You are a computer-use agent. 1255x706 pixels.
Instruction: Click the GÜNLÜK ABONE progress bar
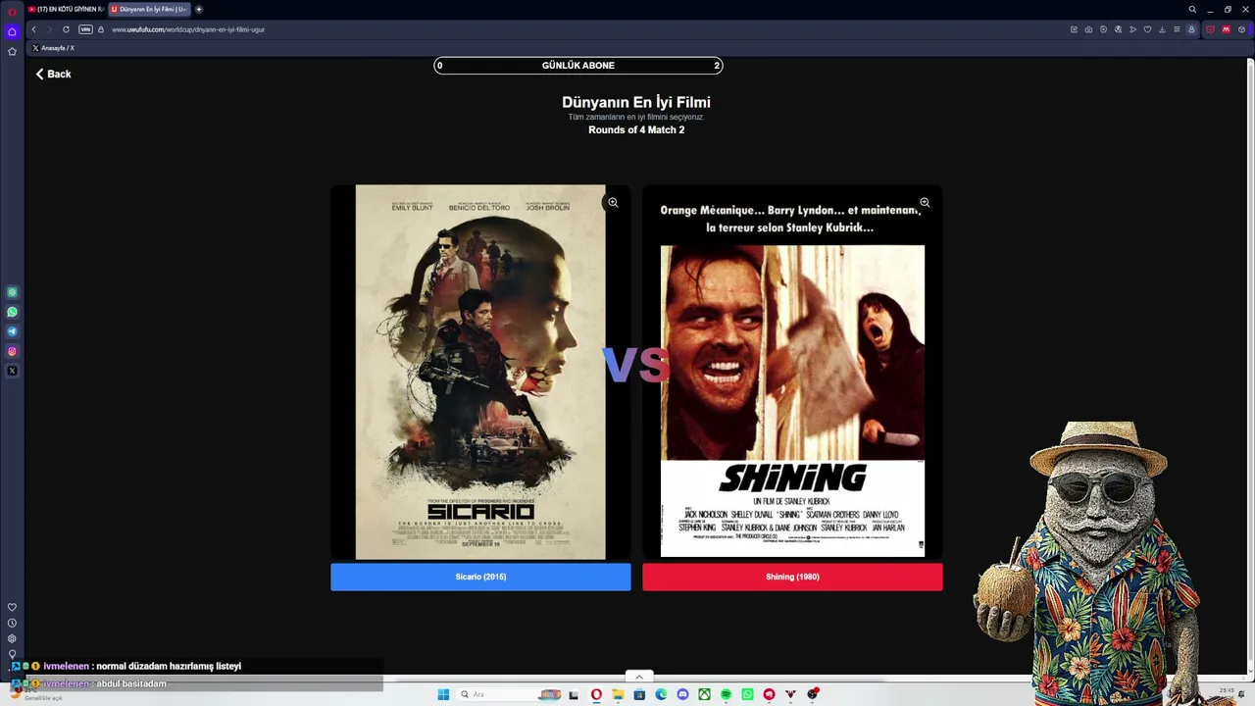578,66
